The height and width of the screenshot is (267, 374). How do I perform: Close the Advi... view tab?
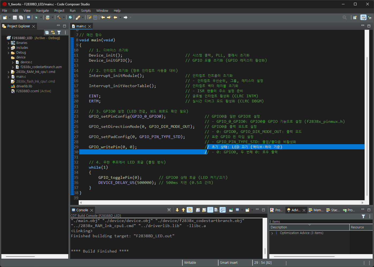click(x=304, y=210)
